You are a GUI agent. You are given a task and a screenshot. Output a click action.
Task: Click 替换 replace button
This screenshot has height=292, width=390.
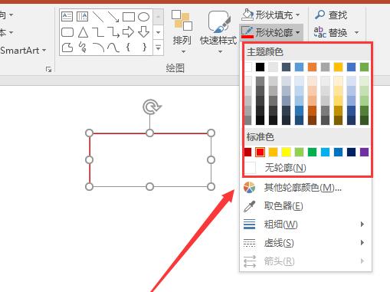coord(330,33)
